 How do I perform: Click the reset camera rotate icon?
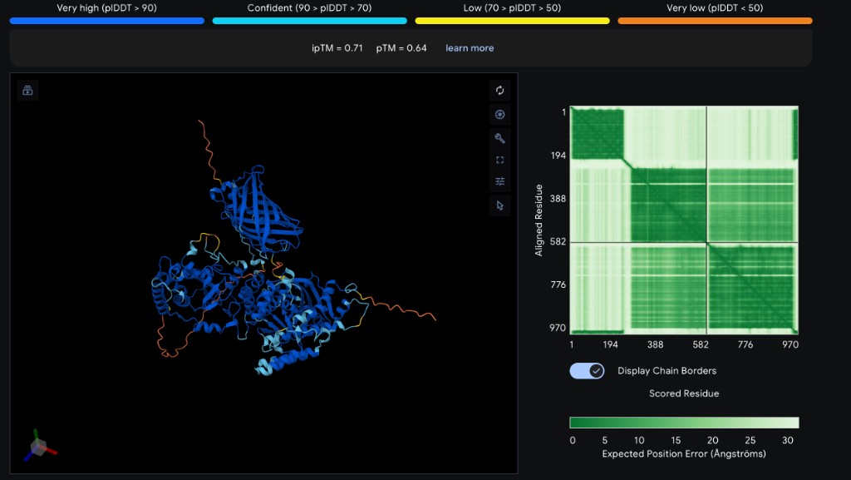499,91
